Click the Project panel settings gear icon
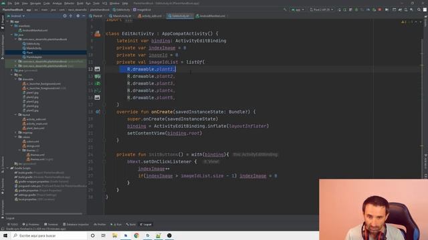Image resolution: width=428 pixels, height=240 pixels. coord(78,16)
